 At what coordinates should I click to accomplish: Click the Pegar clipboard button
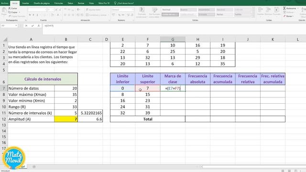[4, 11]
